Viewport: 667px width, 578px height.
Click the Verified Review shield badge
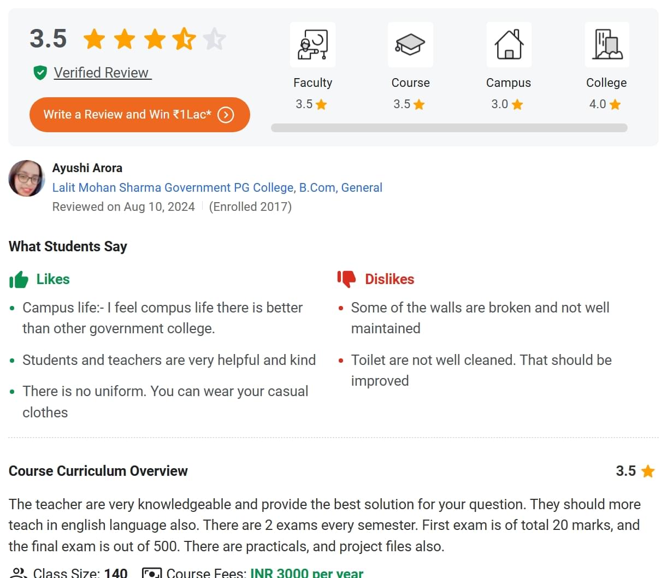(40, 72)
